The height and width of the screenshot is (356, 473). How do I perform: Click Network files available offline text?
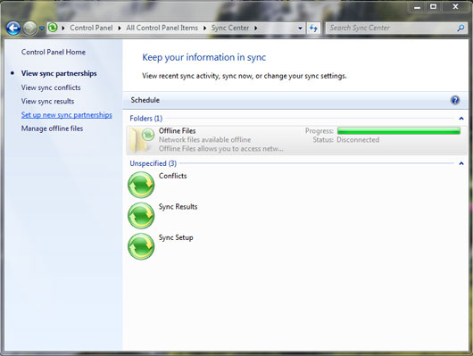pyautogui.click(x=205, y=140)
